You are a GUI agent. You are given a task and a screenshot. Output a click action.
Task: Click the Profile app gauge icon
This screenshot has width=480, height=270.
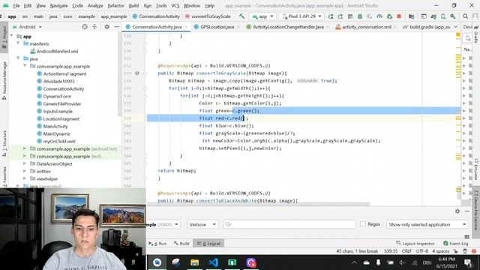pyautogui.click(x=379, y=16)
